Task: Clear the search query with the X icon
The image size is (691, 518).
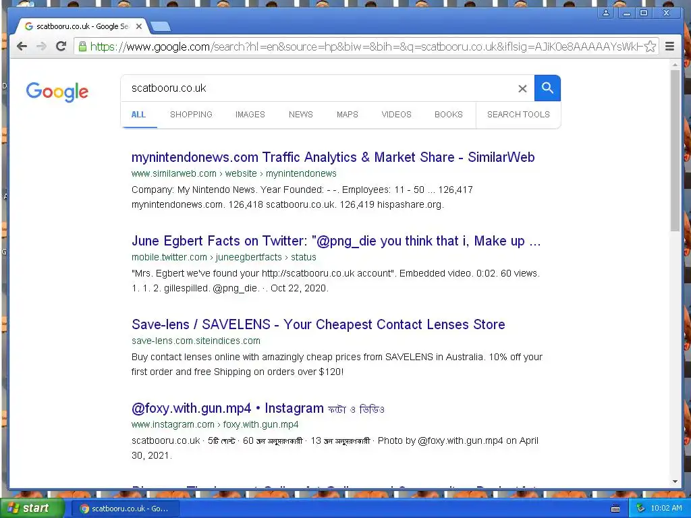Action: (x=522, y=88)
